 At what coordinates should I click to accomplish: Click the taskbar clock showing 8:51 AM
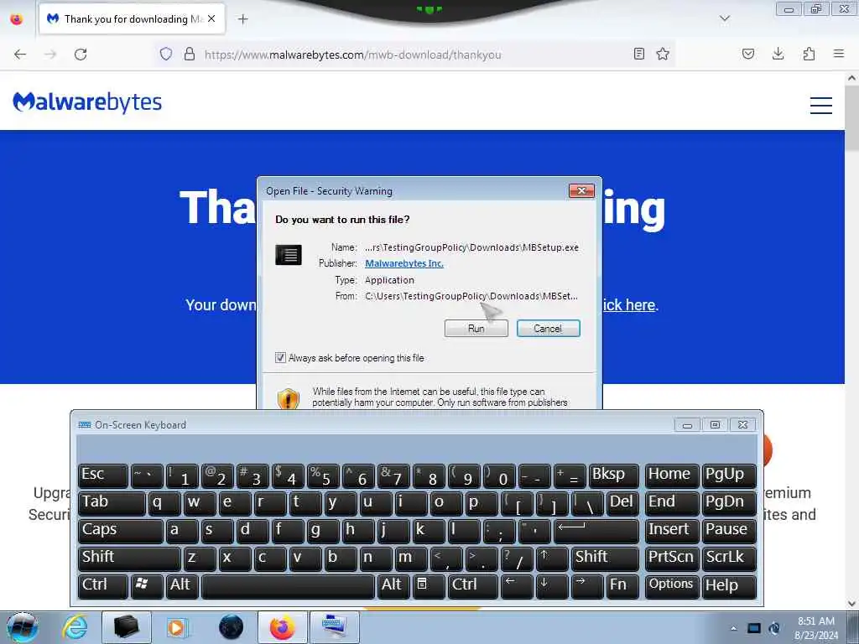816,628
